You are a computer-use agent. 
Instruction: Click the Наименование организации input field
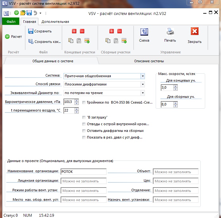click(x=84, y=172)
